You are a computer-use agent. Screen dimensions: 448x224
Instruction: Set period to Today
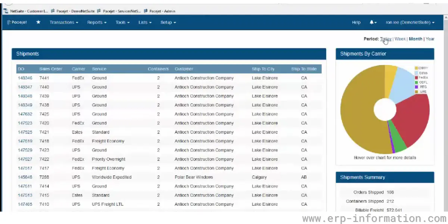coord(386,39)
